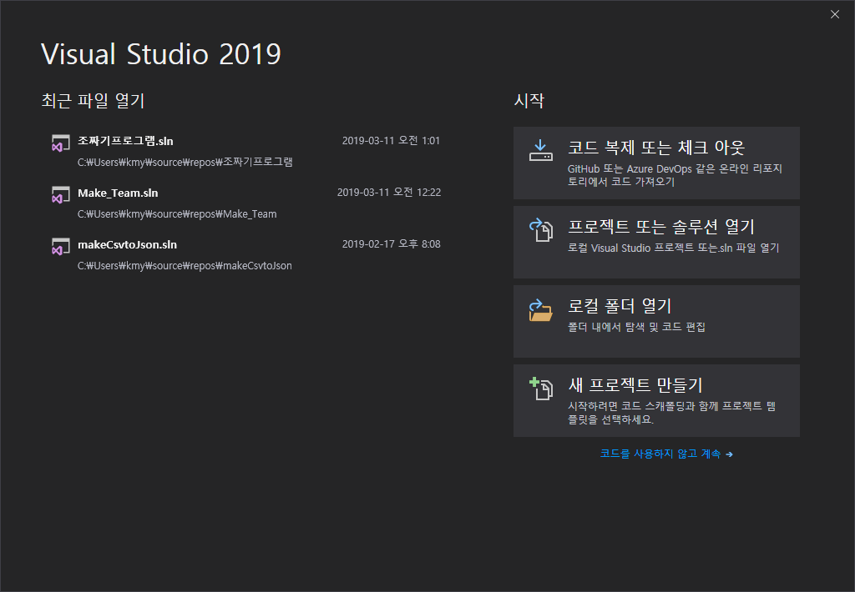Click '시작하려면 코드 스캐폴딩' description text
855x592 pixels.
tap(672, 413)
